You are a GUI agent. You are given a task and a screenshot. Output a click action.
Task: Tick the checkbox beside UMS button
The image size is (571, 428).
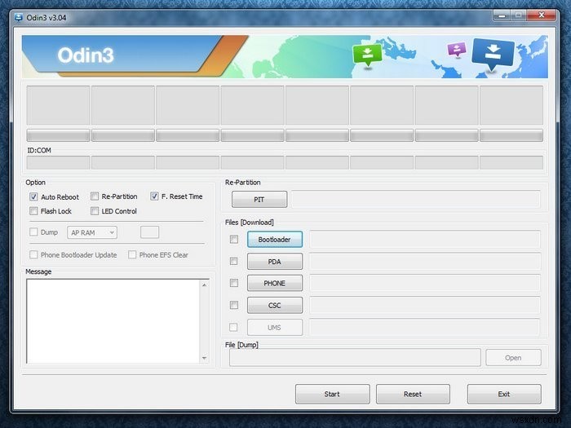234,327
